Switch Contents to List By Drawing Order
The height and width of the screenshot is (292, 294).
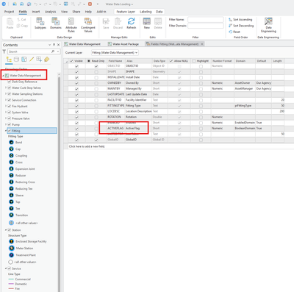click(x=9, y=60)
